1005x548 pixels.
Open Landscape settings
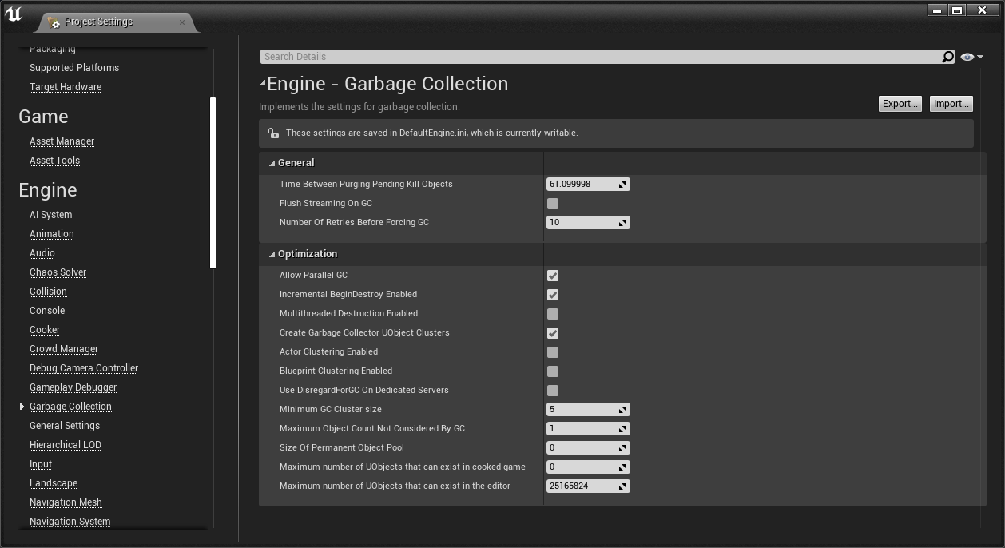[x=54, y=483]
